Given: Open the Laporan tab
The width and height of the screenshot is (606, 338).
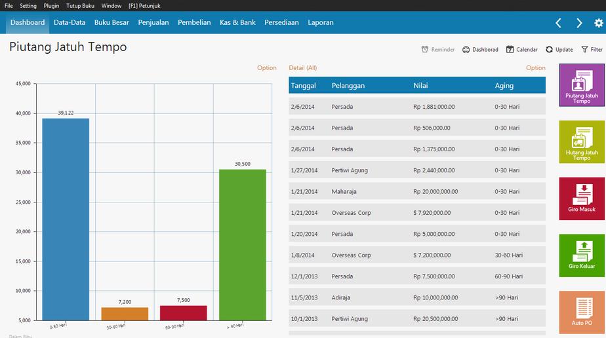Looking at the screenshot, I should coord(320,22).
